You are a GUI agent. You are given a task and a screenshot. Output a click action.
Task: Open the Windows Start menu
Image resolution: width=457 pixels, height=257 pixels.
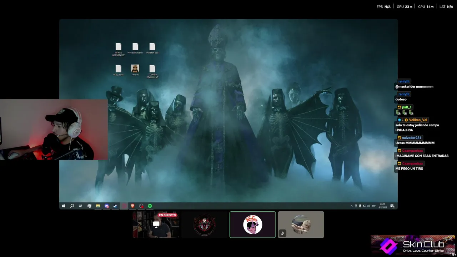pyautogui.click(x=64, y=206)
